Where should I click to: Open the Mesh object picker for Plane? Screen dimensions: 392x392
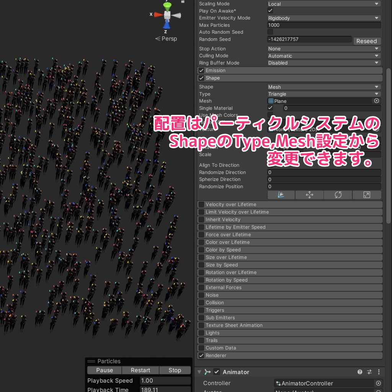(376, 101)
